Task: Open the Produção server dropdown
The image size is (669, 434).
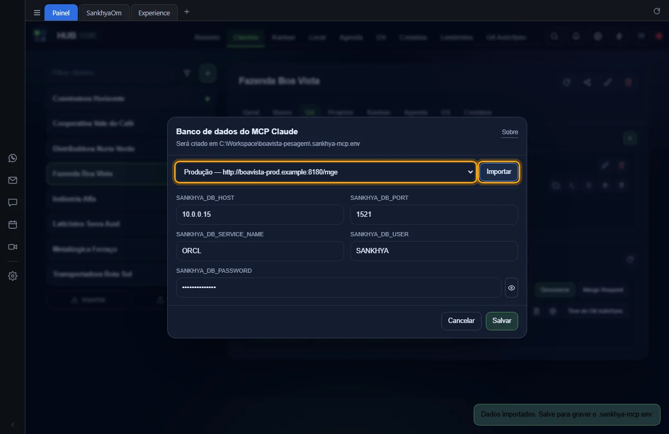Action: (326, 172)
